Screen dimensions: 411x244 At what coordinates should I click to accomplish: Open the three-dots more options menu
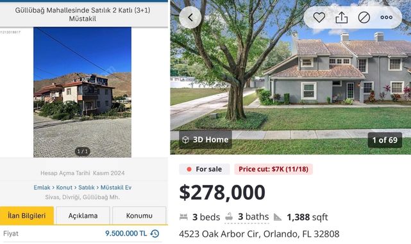pyautogui.click(x=387, y=17)
